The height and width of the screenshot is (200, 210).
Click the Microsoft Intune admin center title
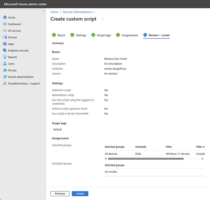(25, 4)
